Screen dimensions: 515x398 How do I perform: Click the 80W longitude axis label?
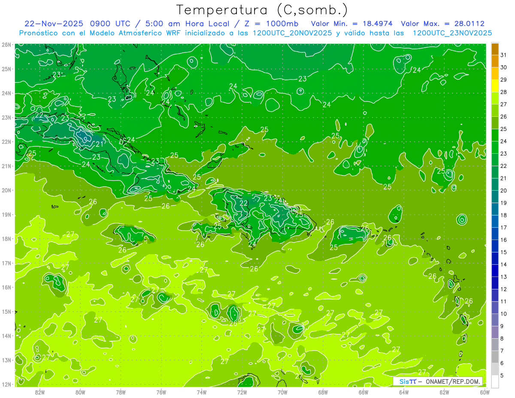[80, 392]
